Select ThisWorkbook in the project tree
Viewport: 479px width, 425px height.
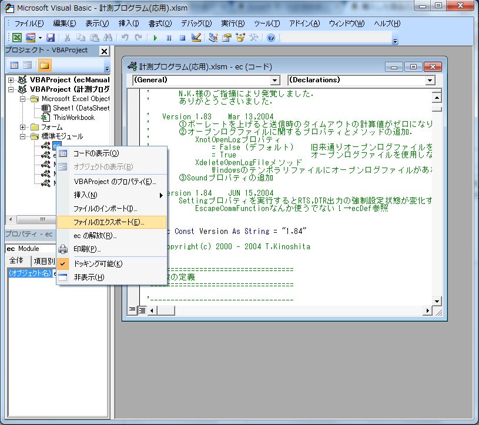pyautogui.click(x=68, y=118)
